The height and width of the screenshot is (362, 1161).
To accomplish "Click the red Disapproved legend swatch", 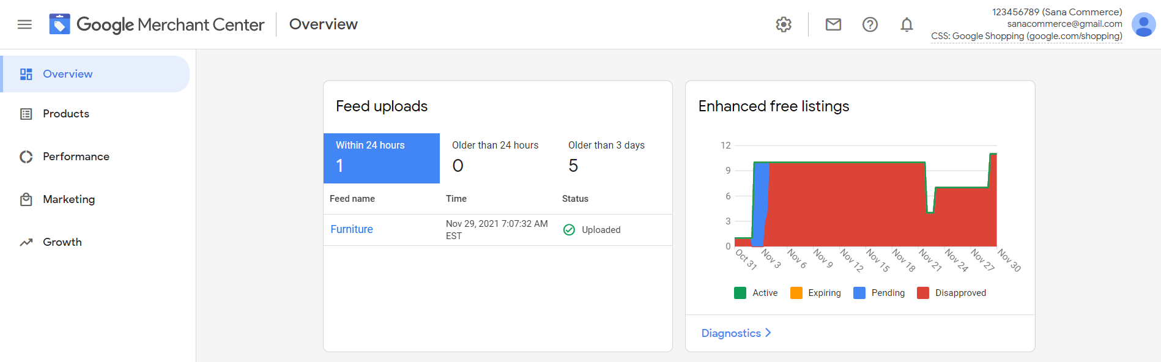I will coord(923,293).
